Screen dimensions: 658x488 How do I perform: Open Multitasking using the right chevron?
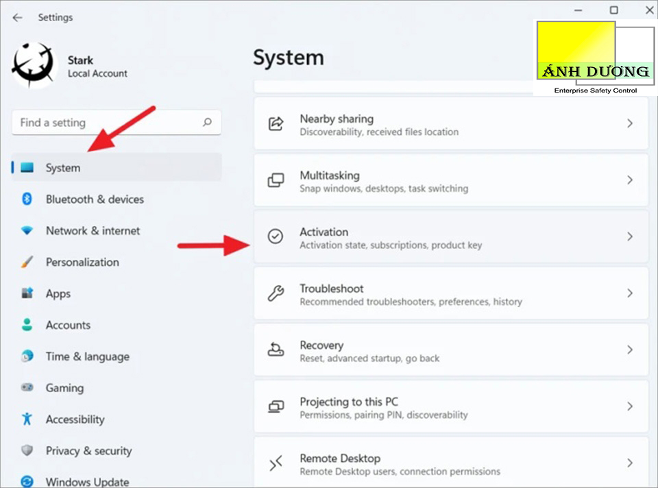click(x=629, y=180)
